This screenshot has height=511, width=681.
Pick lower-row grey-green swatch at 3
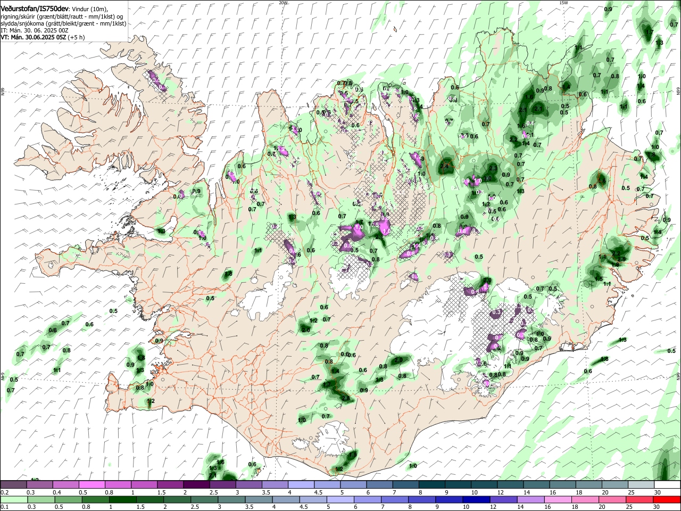(x=230, y=499)
